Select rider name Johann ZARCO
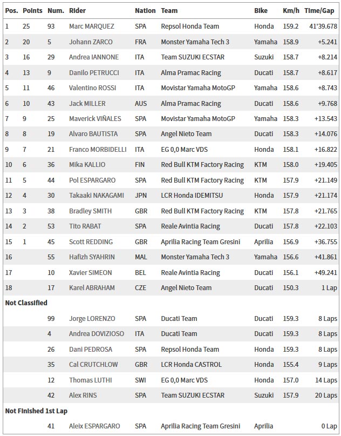Screen dimensions: 341x436 coord(91,42)
